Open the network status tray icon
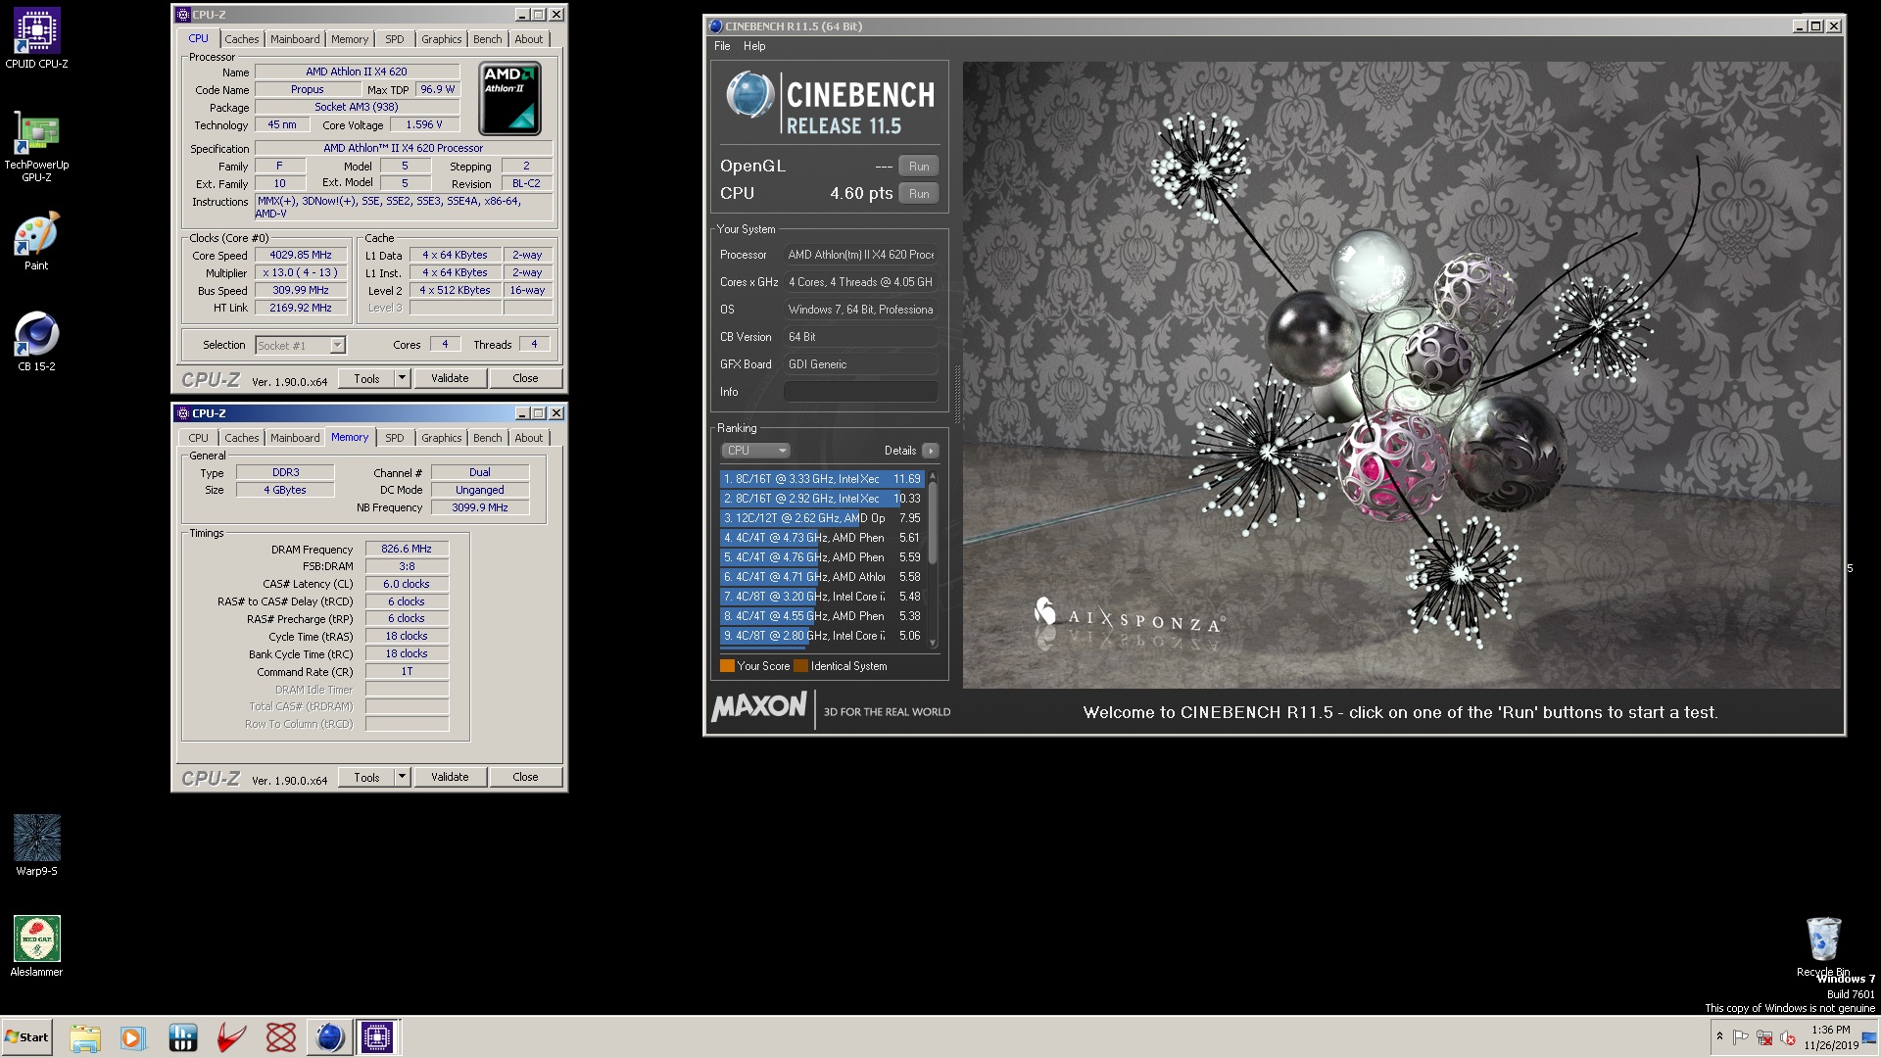Screen dimensions: 1881x1058 [x=1764, y=1037]
